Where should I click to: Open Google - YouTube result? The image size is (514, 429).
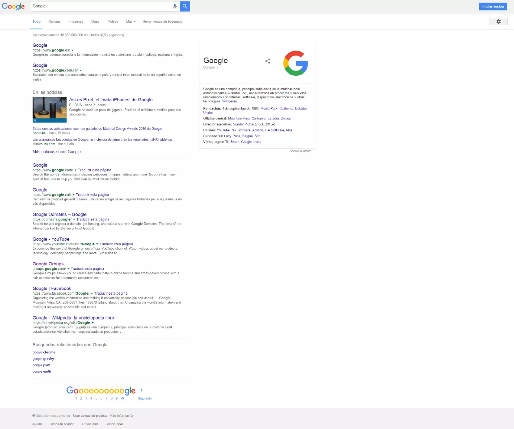(x=51, y=239)
